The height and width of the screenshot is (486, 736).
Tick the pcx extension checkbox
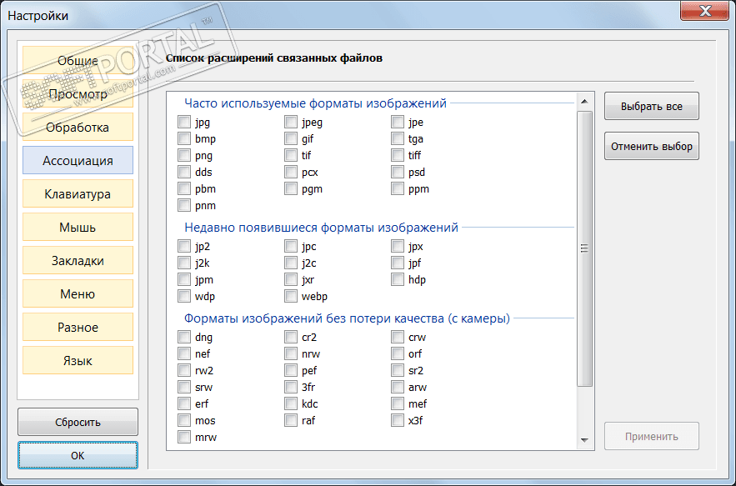point(291,172)
